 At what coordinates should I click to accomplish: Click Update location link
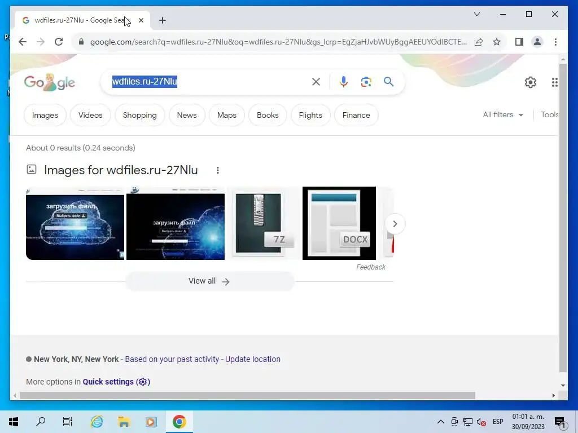(253, 359)
